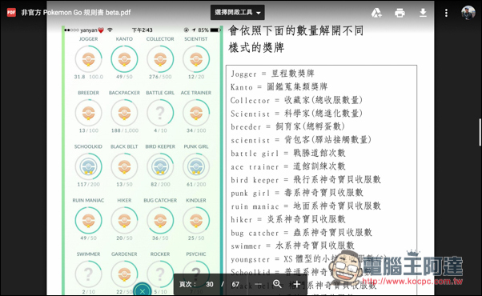
Task: Click the Add to Drive icon
Action: (x=376, y=13)
